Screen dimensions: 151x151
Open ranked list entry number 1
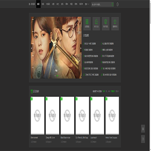tap(90, 44)
